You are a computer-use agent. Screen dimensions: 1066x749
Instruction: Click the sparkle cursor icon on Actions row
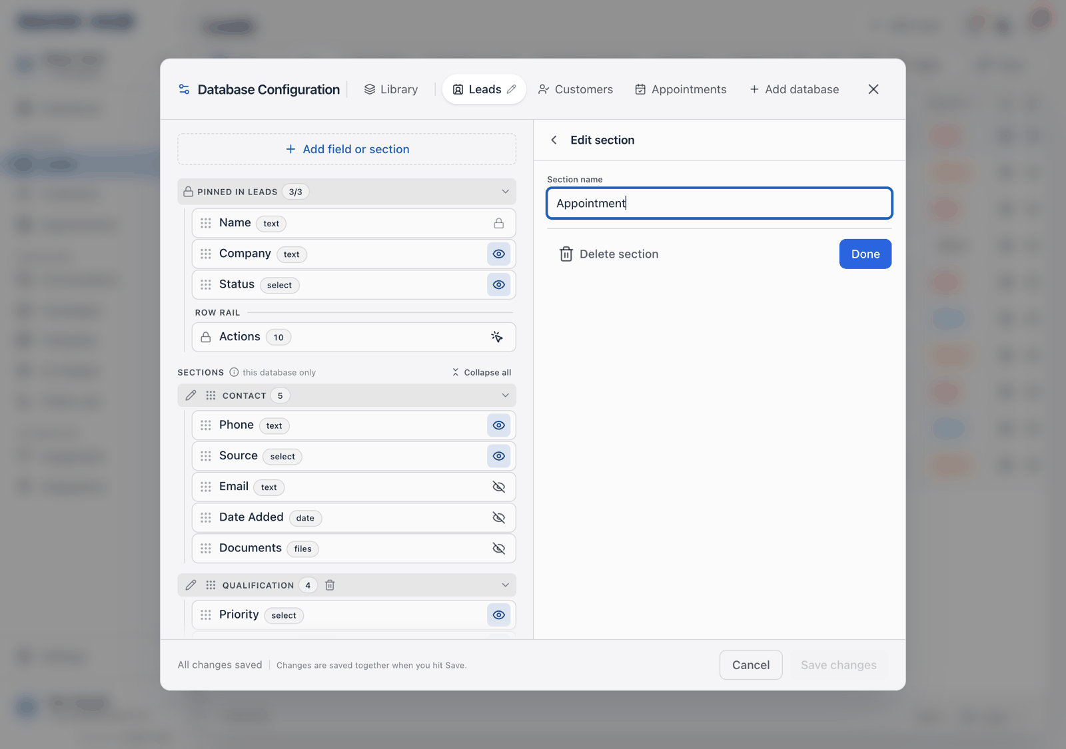pyautogui.click(x=497, y=337)
